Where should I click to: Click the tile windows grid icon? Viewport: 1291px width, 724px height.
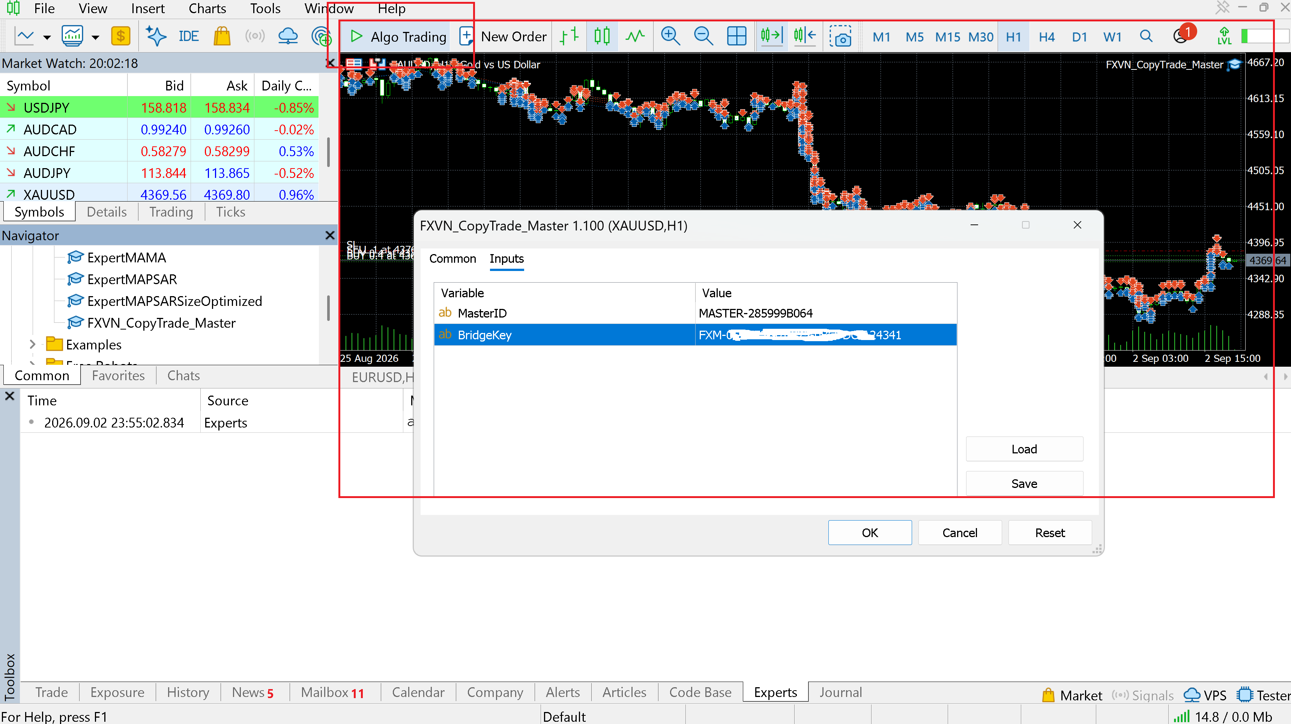point(736,37)
